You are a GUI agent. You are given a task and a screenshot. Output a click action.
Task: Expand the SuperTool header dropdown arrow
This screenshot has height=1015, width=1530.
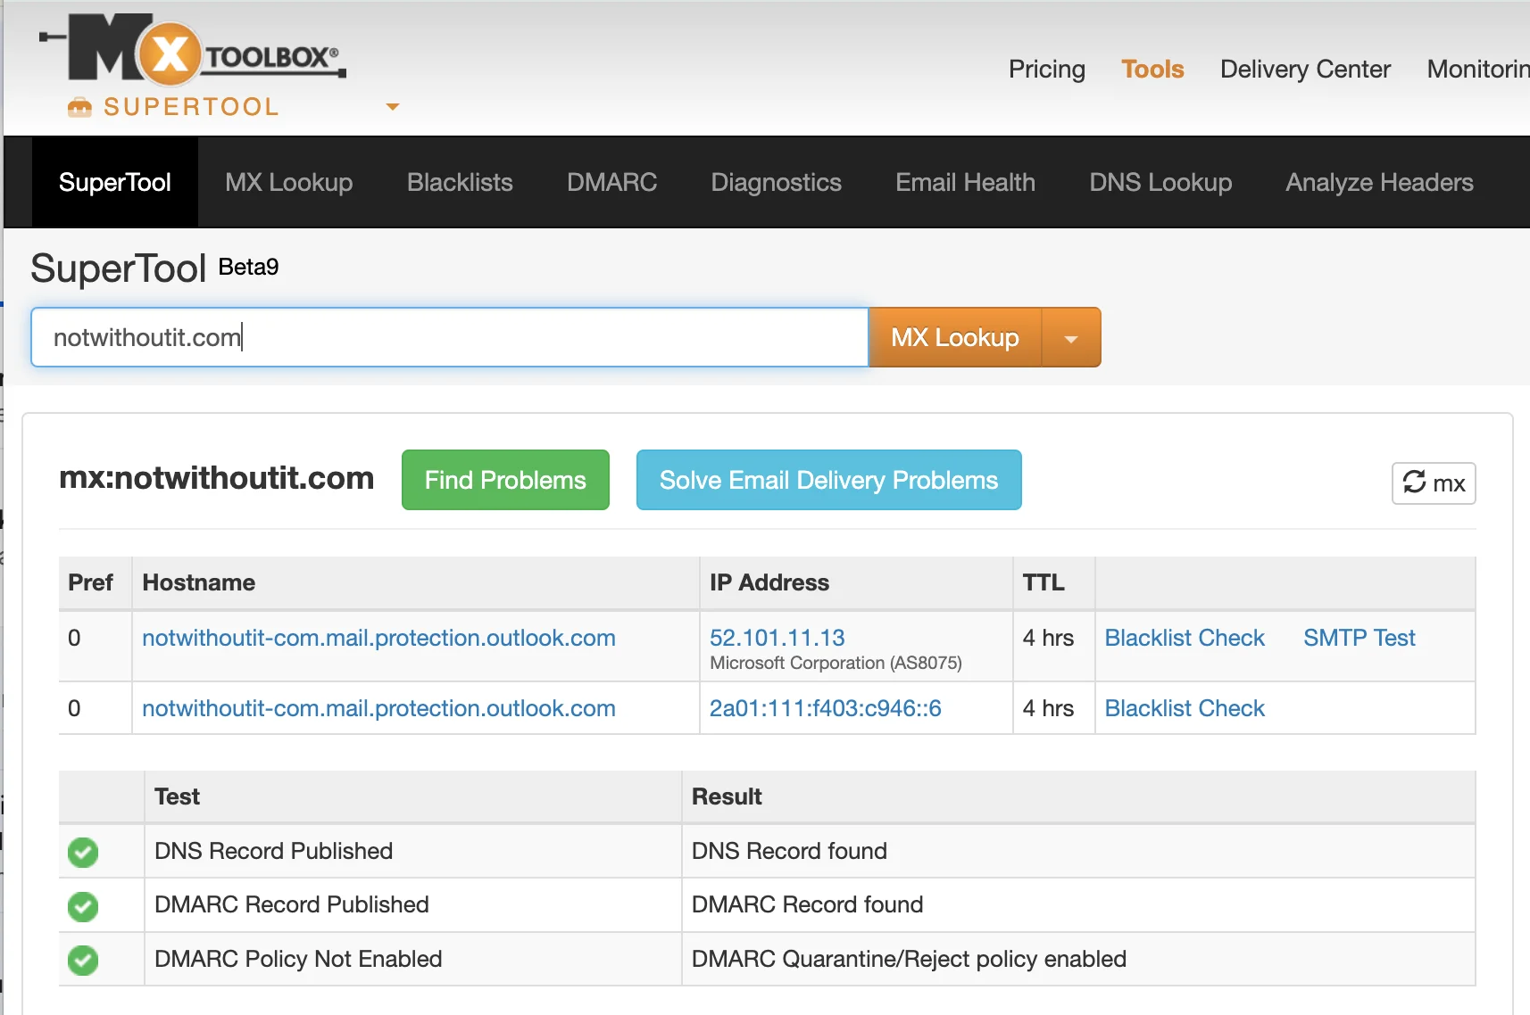pyautogui.click(x=392, y=107)
